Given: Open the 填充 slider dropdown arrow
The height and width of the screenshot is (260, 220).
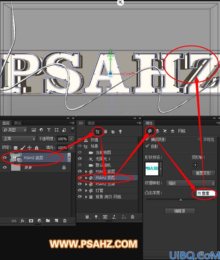Looking at the screenshot, I should pyautogui.click(x=71, y=147).
